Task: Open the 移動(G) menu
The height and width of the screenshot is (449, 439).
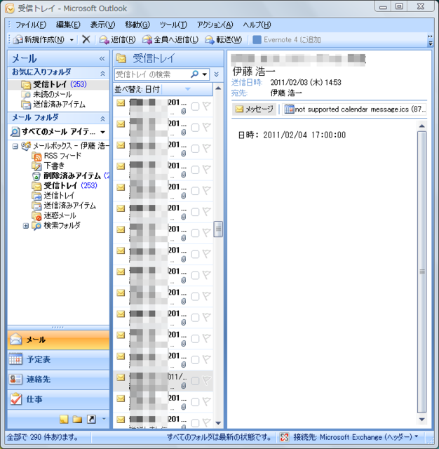Action: (x=137, y=25)
